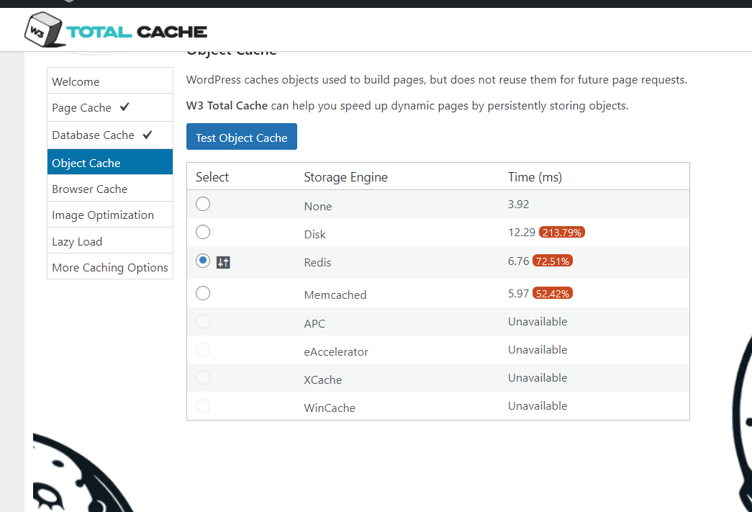Click the Test Object Cache button
The image size is (752, 512).
point(241,138)
